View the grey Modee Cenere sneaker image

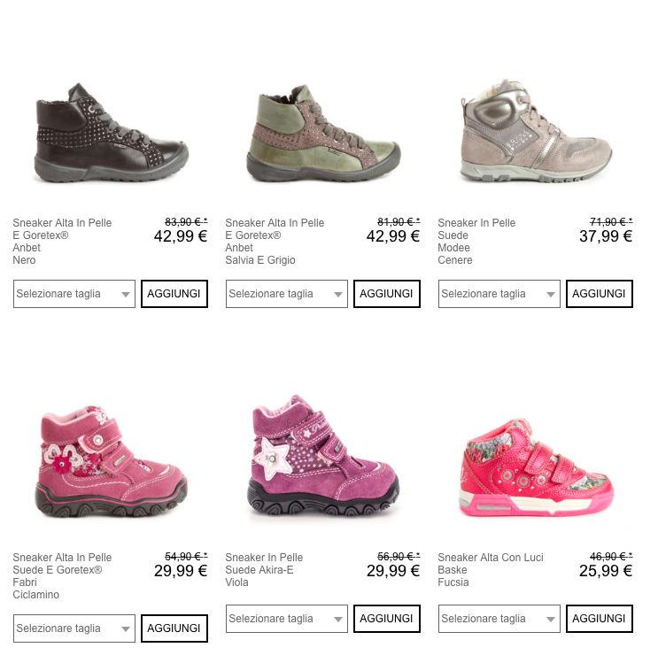tap(536, 131)
